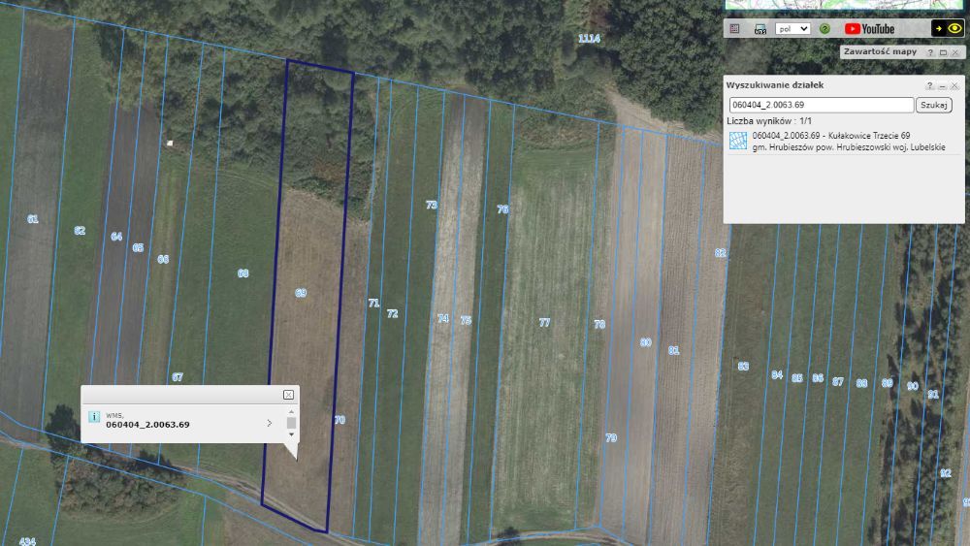Open the 'pol' language dropdown
Screen dimensions: 970x546
click(x=792, y=28)
